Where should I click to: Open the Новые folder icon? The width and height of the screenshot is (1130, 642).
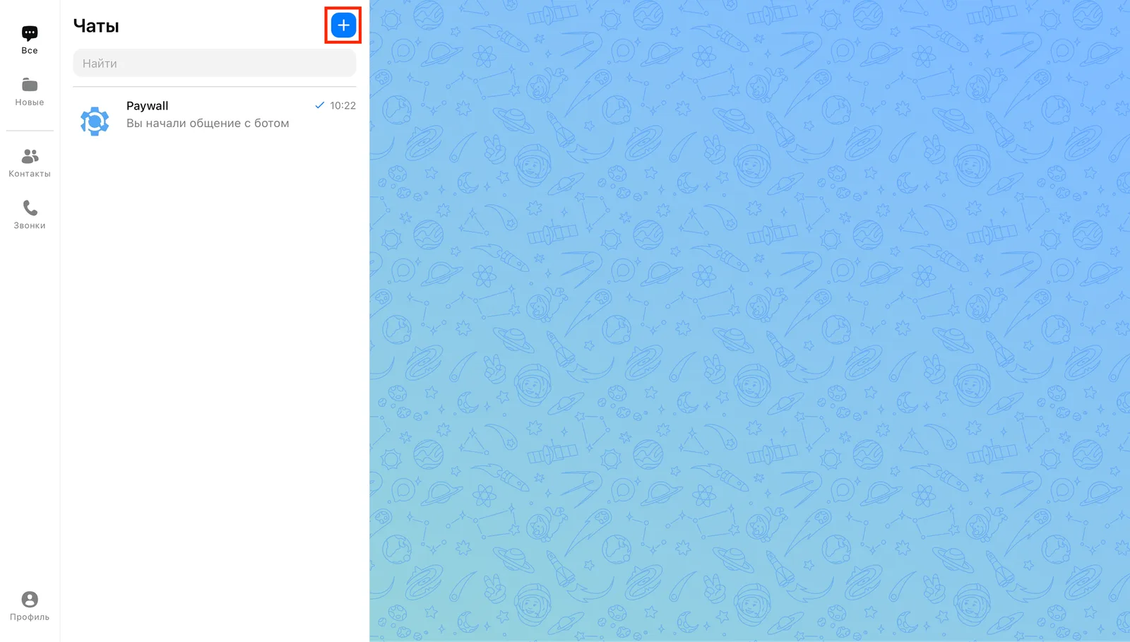point(30,85)
